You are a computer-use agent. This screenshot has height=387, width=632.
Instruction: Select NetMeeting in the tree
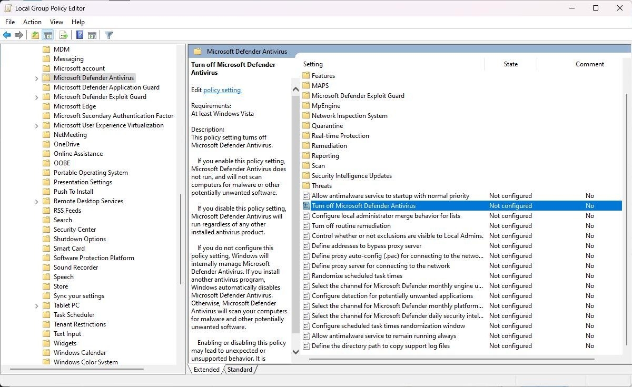coord(70,135)
